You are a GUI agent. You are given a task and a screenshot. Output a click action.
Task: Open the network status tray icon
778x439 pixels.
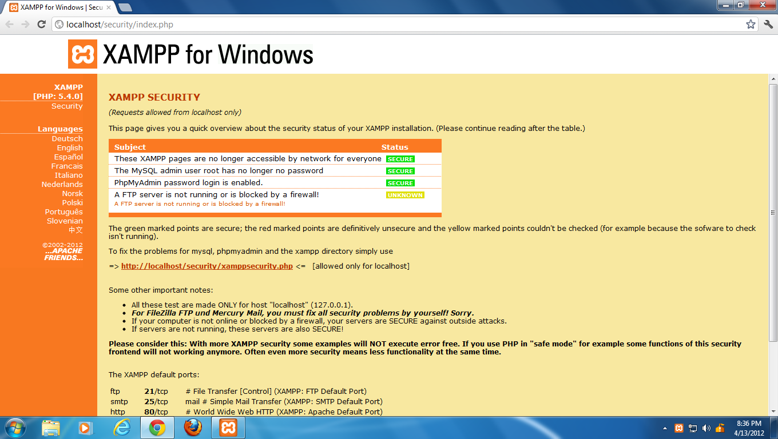click(693, 428)
